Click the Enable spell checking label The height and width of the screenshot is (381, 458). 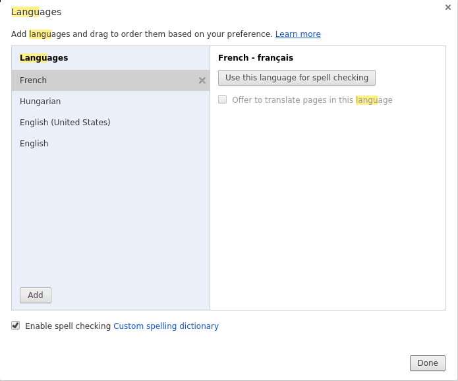click(68, 326)
